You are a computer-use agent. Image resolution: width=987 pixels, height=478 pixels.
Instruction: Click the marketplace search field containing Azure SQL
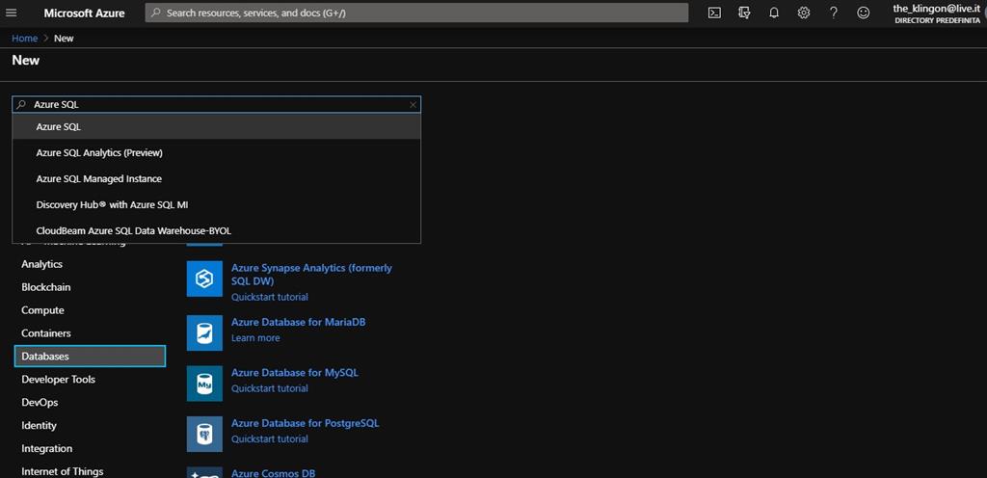[217, 105]
